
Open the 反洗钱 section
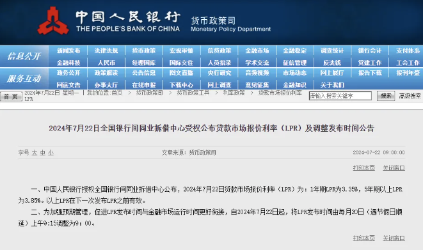click(x=332, y=63)
